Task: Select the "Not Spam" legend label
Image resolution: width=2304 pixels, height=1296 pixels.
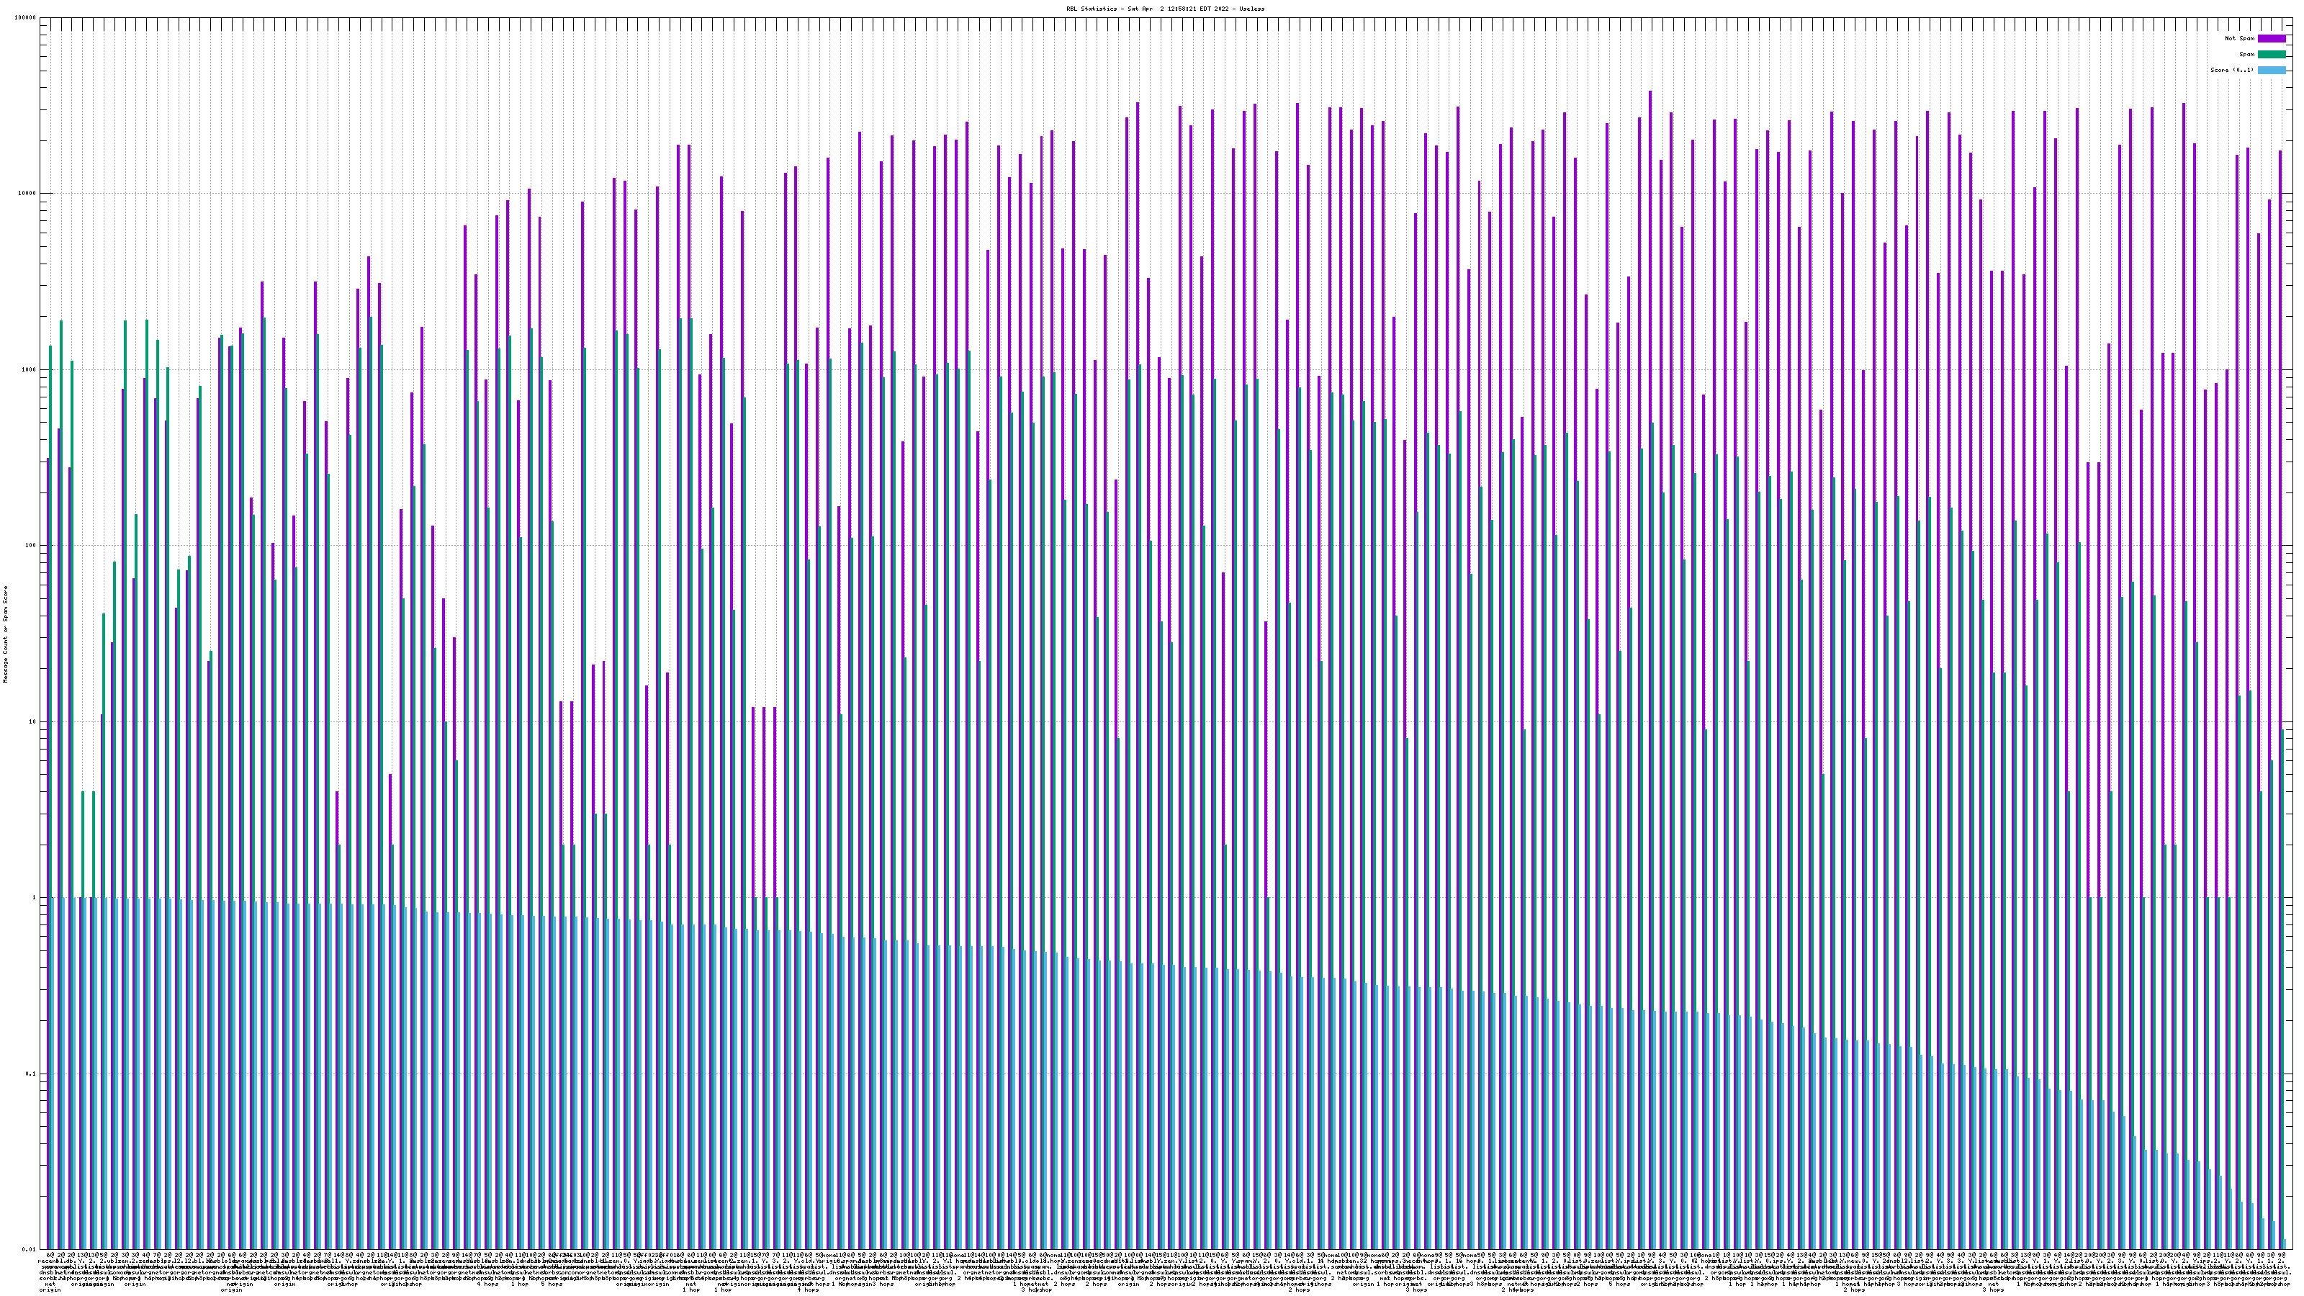Action: coord(2238,38)
